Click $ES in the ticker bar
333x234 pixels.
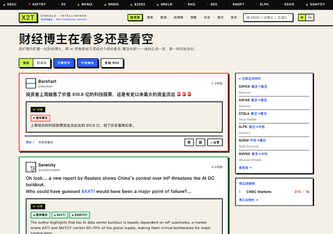(212, 4)
